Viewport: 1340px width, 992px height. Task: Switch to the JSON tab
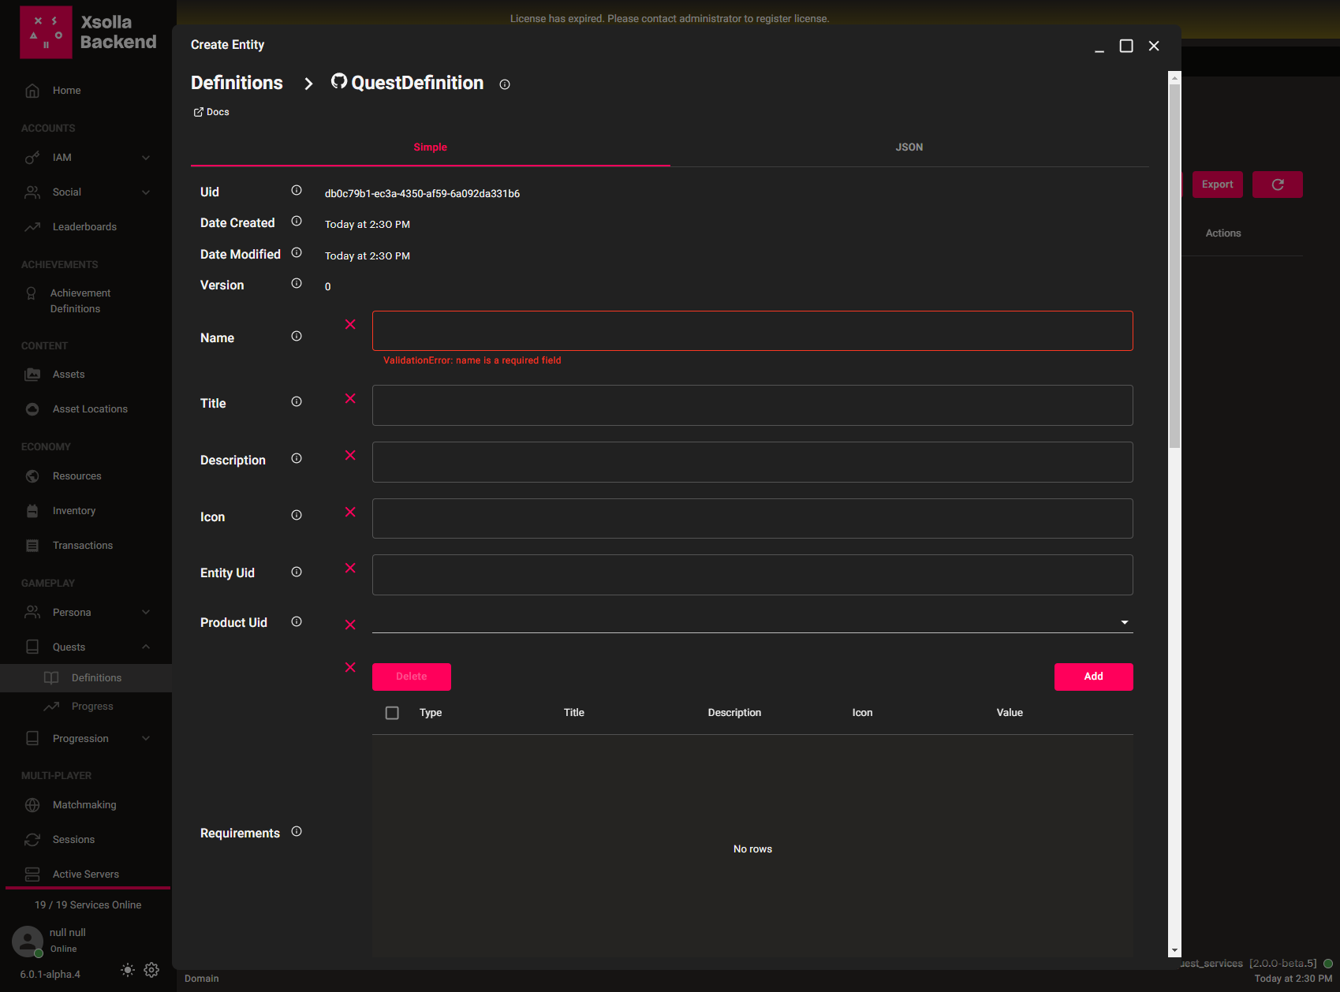click(x=909, y=147)
